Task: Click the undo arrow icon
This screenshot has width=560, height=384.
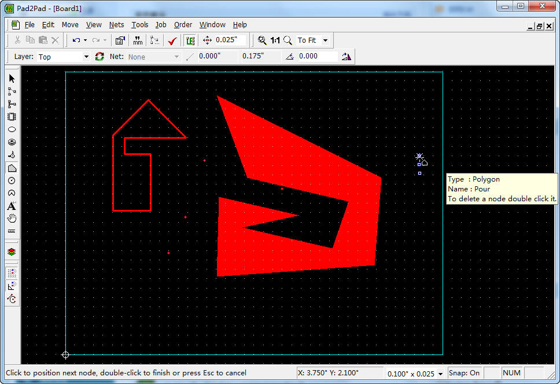Action: coord(76,40)
